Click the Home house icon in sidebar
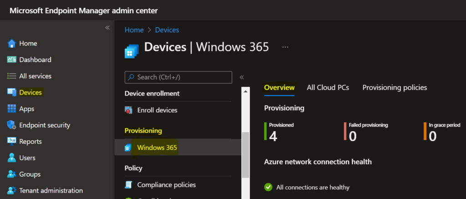Image resolution: width=466 pixels, height=199 pixels. 11,43
